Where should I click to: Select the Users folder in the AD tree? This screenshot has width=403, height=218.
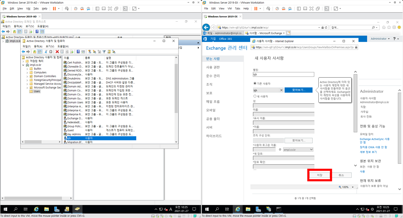tap(36, 92)
